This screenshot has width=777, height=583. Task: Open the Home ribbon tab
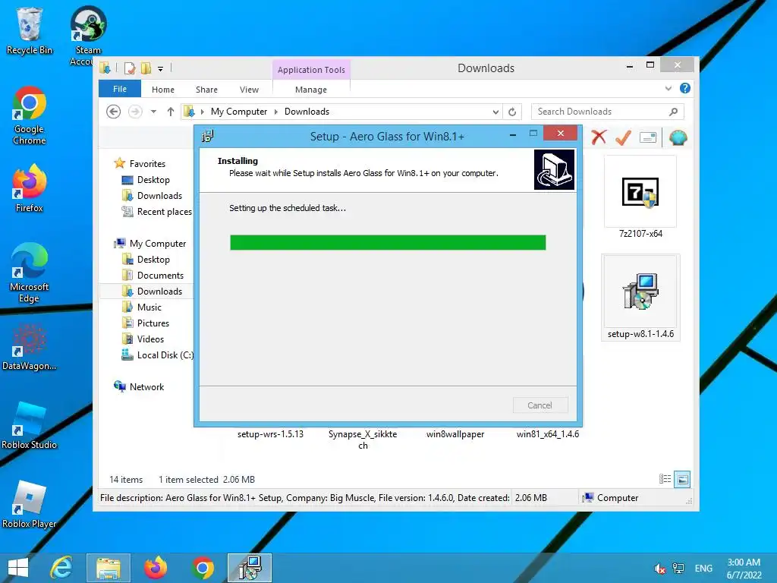pyautogui.click(x=163, y=90)
